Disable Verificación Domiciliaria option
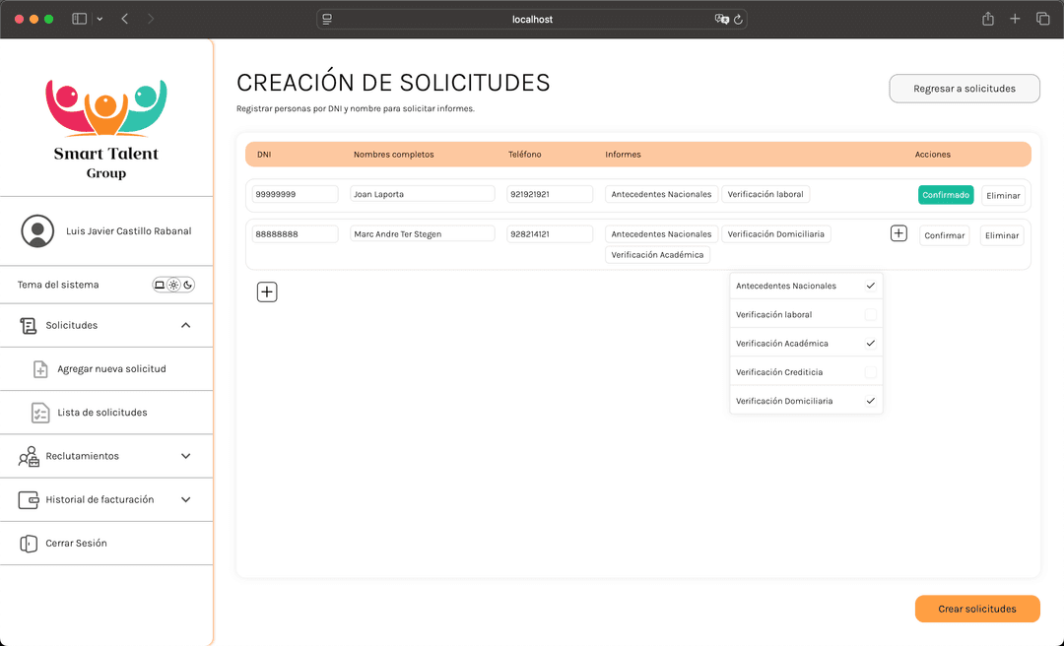1064x646 pixels. 871,401
